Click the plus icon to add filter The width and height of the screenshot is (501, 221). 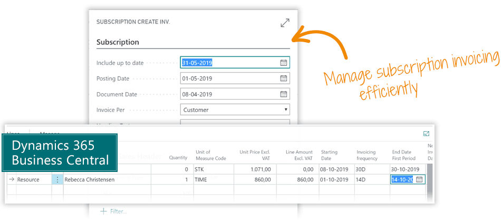(103, 211)
